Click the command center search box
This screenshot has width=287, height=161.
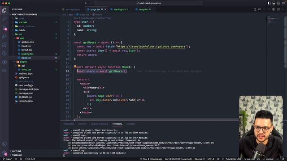(148, 3)
